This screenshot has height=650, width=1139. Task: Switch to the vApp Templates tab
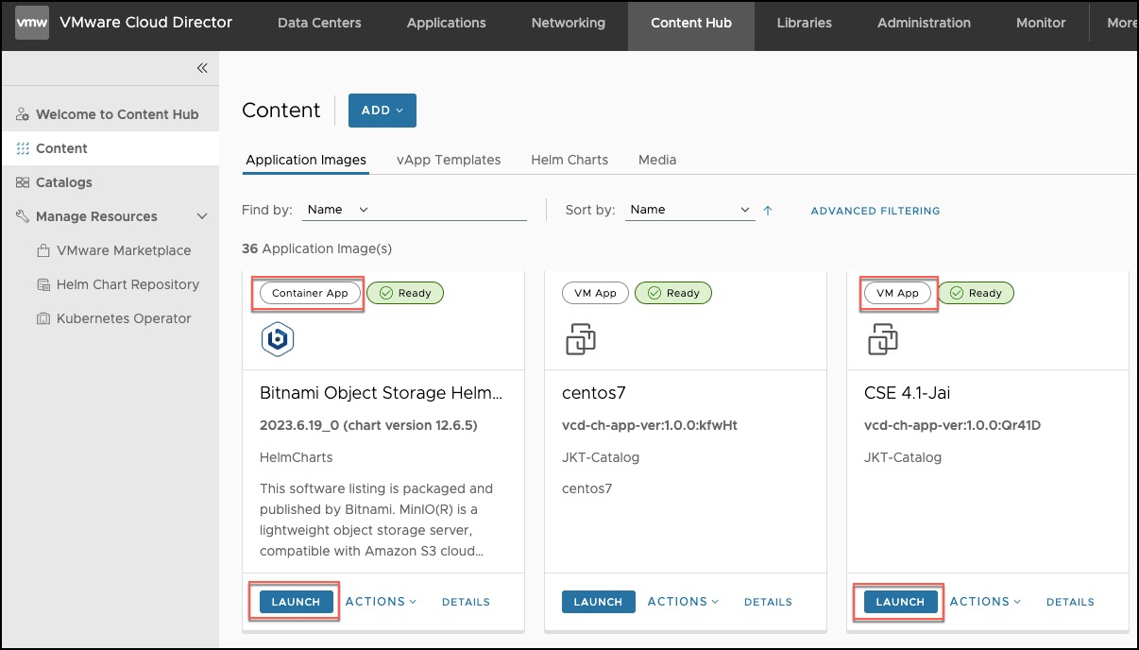click(x=449, y=160)
